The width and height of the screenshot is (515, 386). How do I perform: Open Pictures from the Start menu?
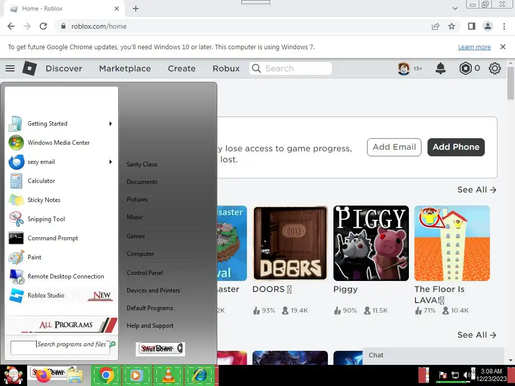137,199
